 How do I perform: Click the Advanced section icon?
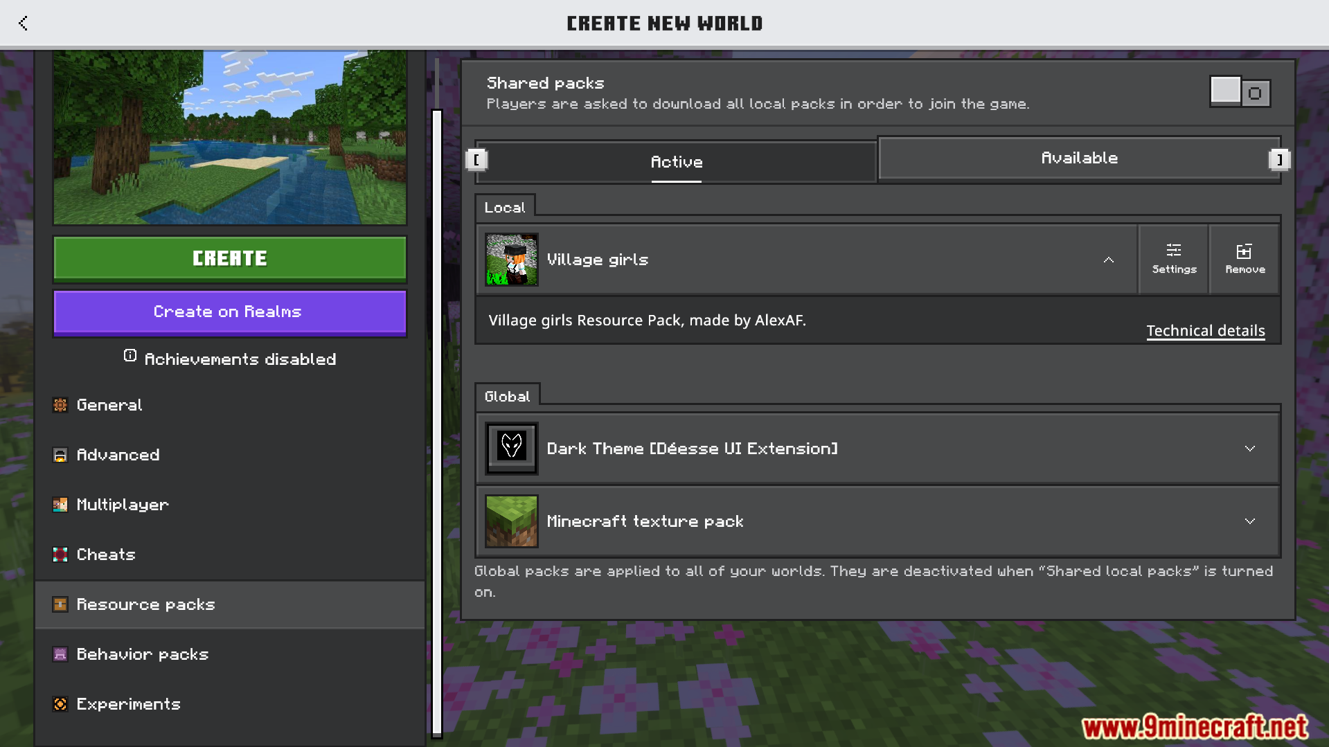60,455
